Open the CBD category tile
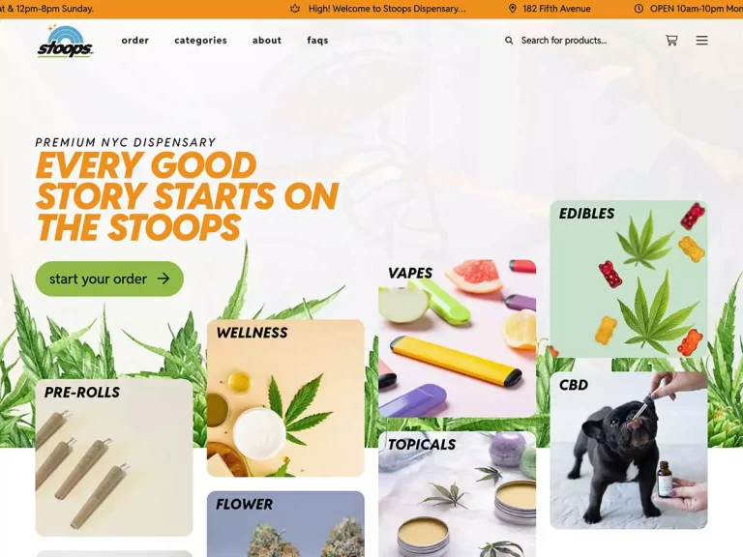743x557 pixels. 628,451
